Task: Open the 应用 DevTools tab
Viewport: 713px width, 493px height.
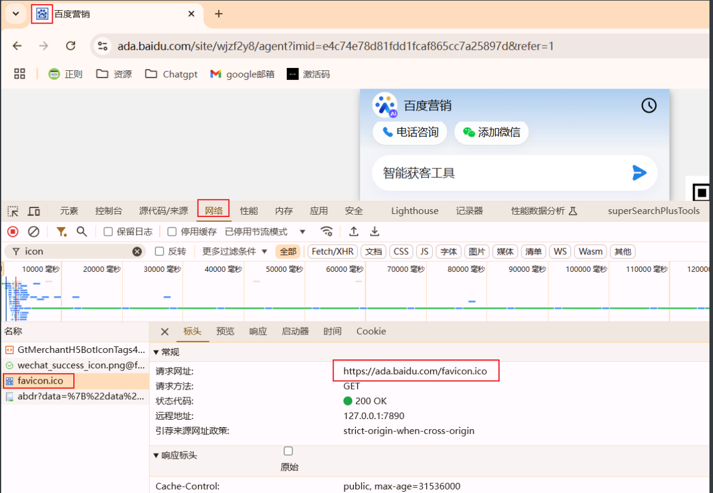Action: 319,211
